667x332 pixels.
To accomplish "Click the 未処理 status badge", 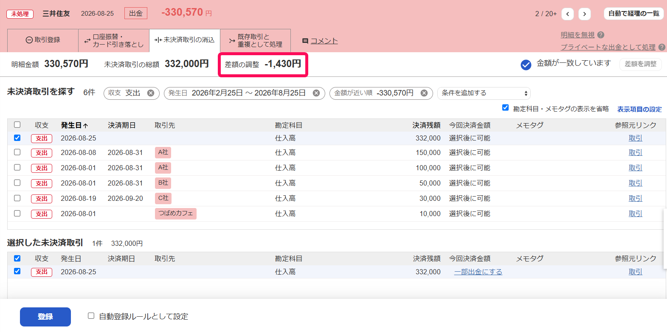I will 20,14.
